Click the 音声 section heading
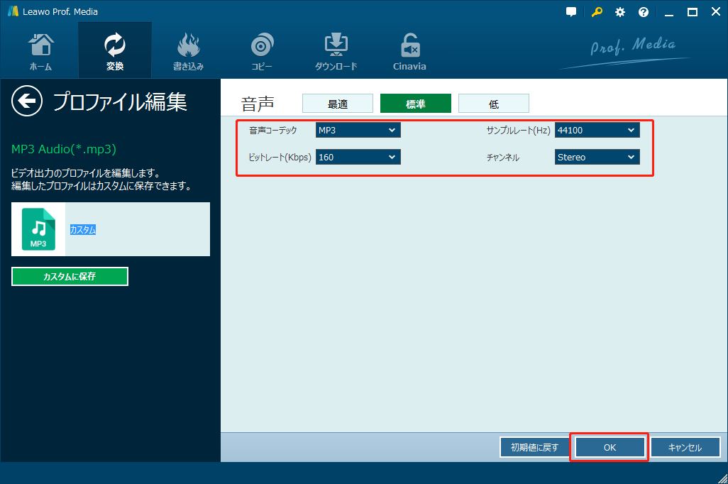This screenshot has height=484, width=728. click(258, 104)
